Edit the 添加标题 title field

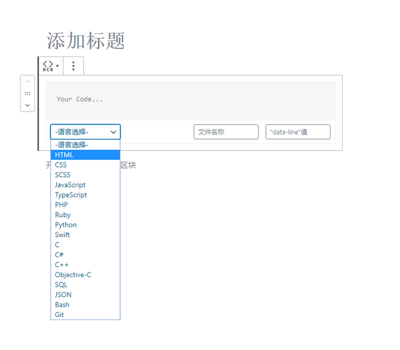point(85,41)
